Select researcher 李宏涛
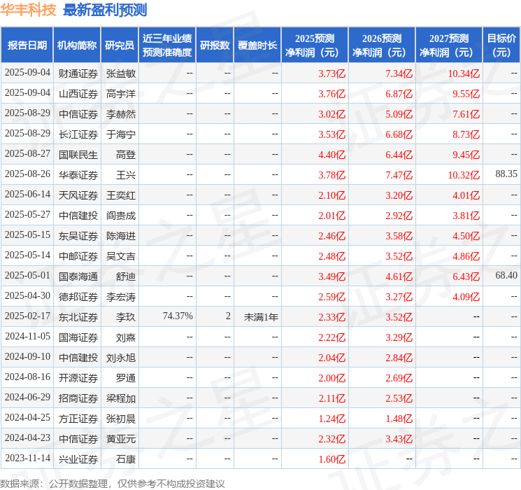Screen dimensions: 521x490 click(x=121, y=297)
